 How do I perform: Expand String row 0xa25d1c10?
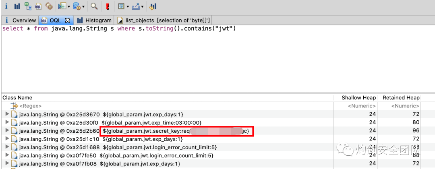7,138
